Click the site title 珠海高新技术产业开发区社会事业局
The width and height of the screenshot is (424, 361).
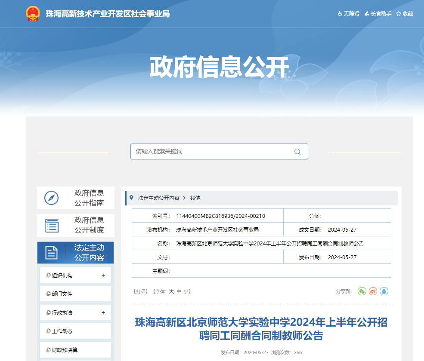tap(108, 14)
